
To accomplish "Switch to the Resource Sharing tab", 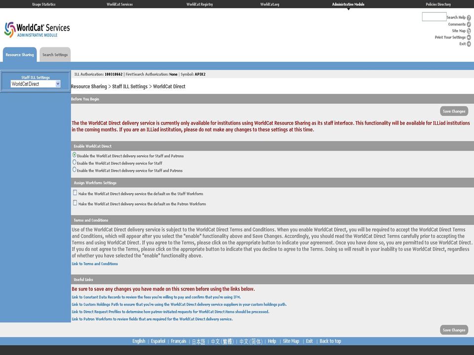I will tap(20, 55).
